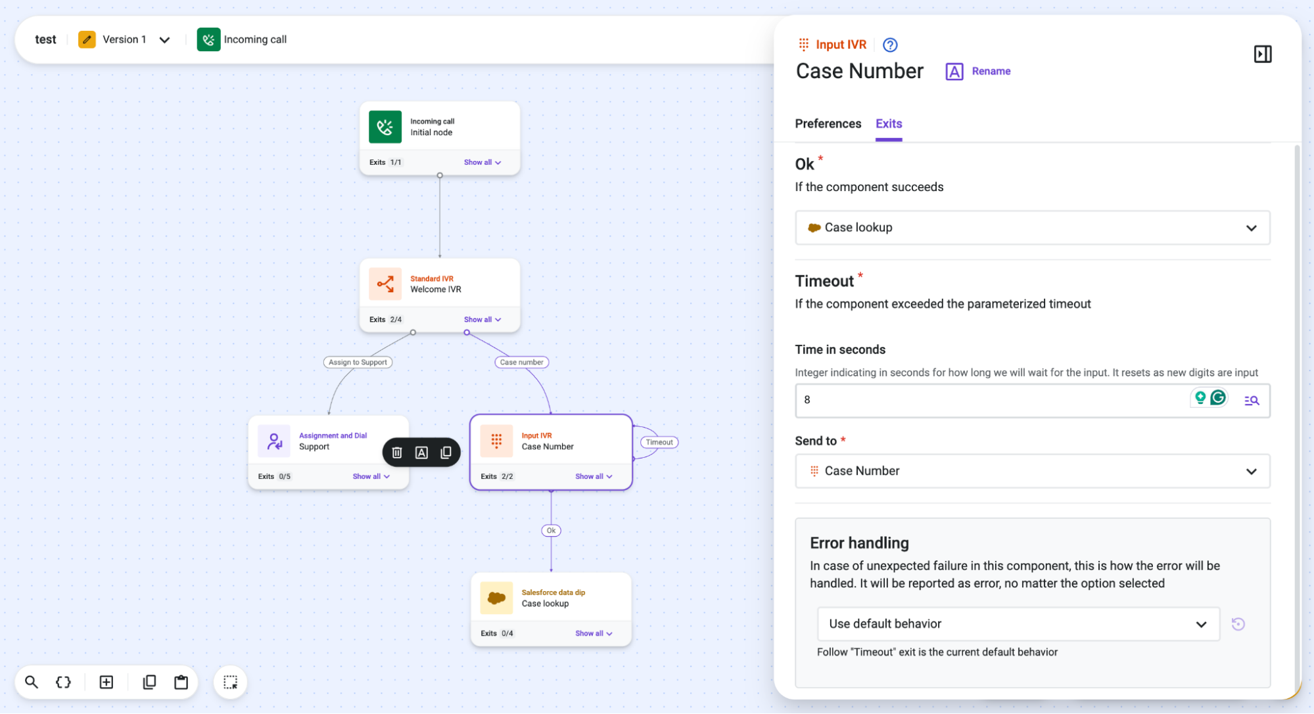Screen dimensions: 1314x714
Task: Click the test flow name in top bar
Action: [x=45, y=39]
